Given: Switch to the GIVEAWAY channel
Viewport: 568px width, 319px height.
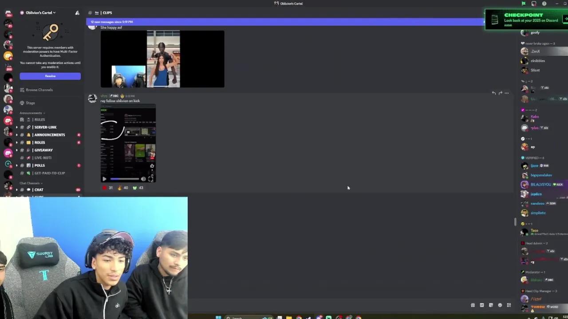Looking at the screenshot, I should tap(43, 150).
